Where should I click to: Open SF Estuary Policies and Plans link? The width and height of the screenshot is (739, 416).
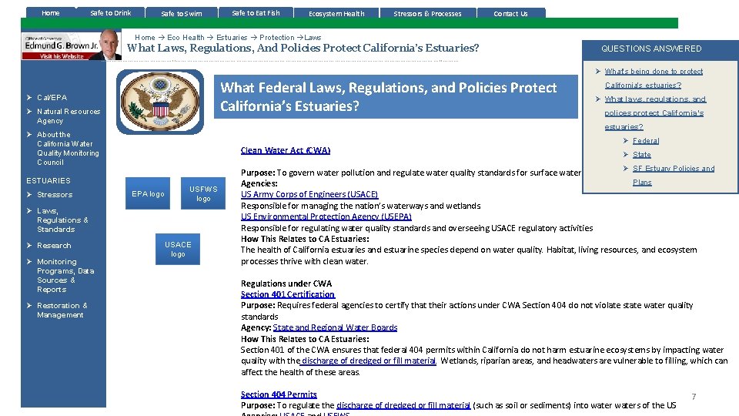(674, 175)
